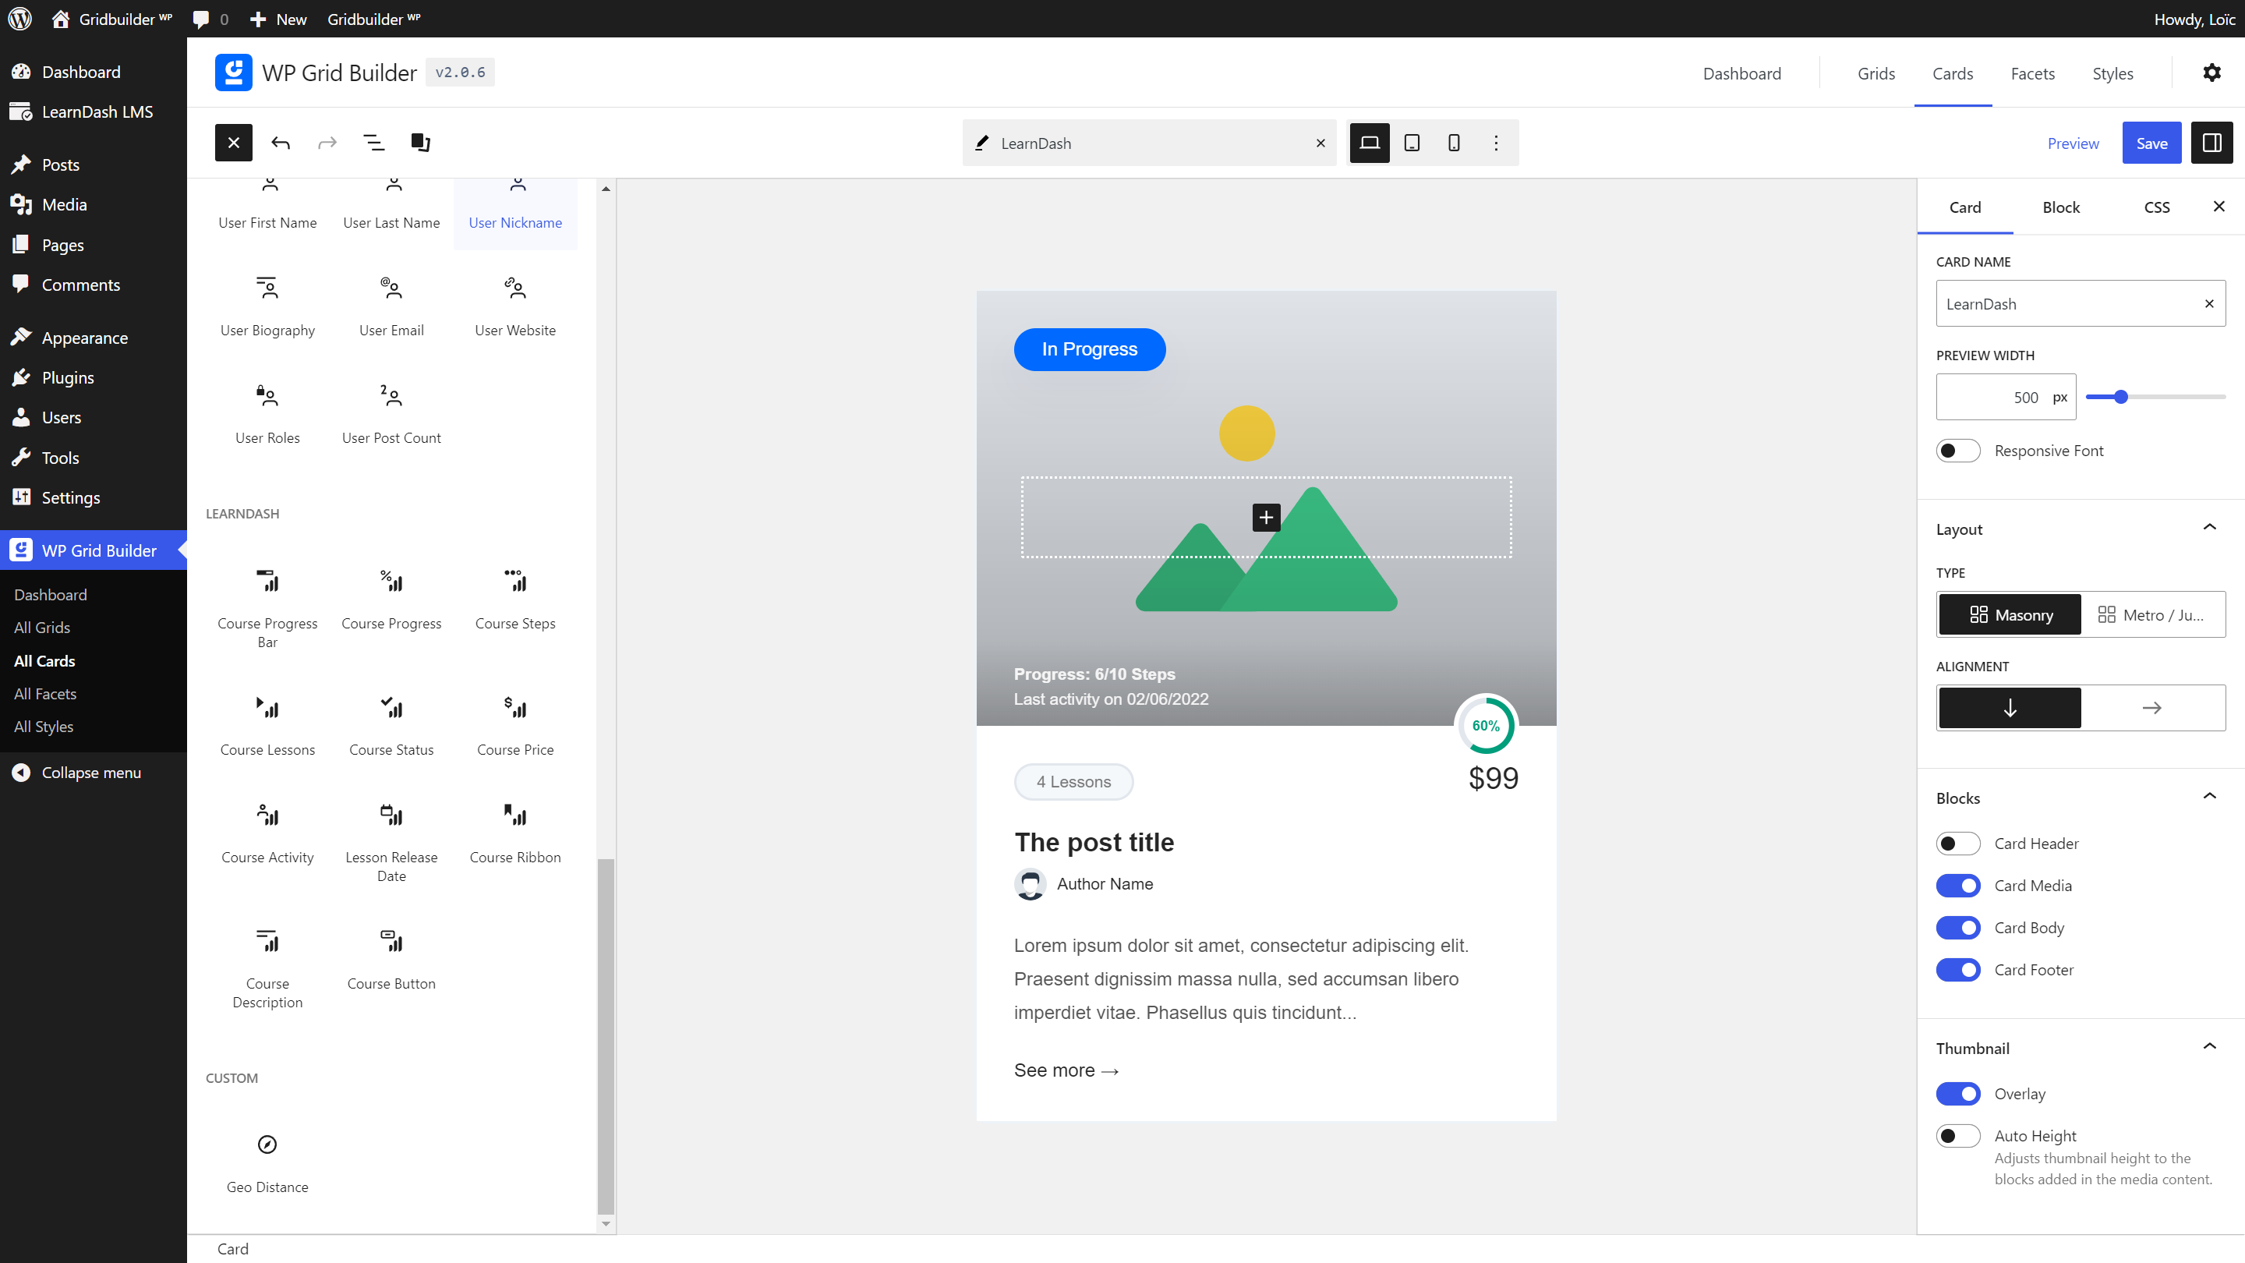Enable the Card Header block
2245x1263 pixels.
(x=1958, y=843)
